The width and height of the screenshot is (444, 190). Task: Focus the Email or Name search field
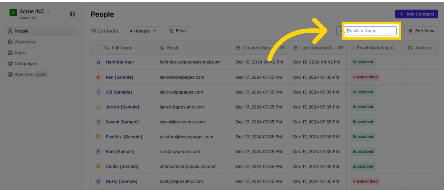pyautogui.click(x=371, y=31)
